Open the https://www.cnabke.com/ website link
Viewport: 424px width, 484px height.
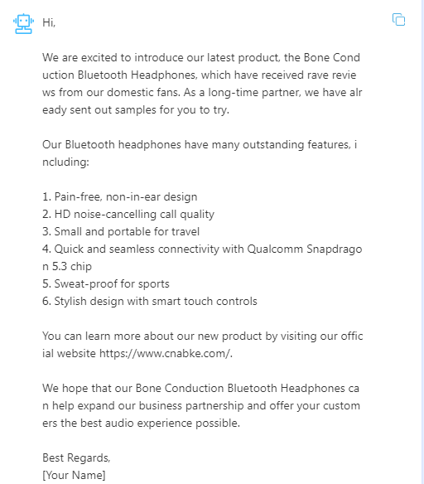(x=165, y=353)
